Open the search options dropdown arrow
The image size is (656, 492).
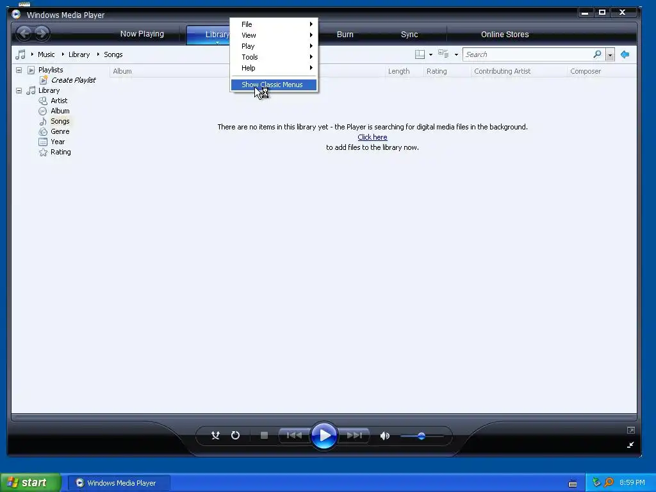[x=610, y=55]
